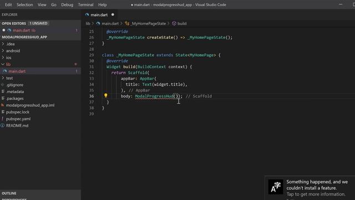Open the .gitignore file
The width and height of the screenshot is (355, 200).
tap(15, 85)
